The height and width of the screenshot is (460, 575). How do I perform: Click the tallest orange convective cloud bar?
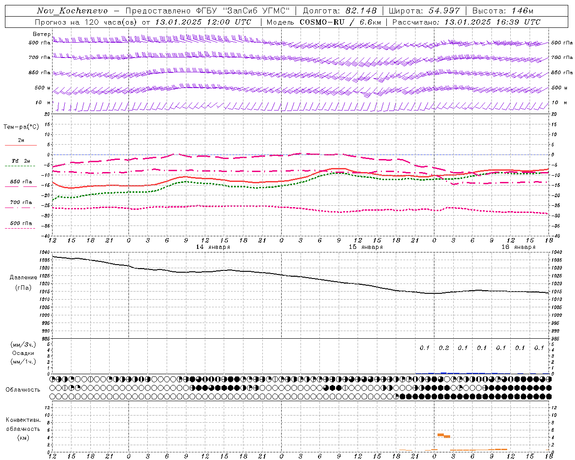coord(441,435)
